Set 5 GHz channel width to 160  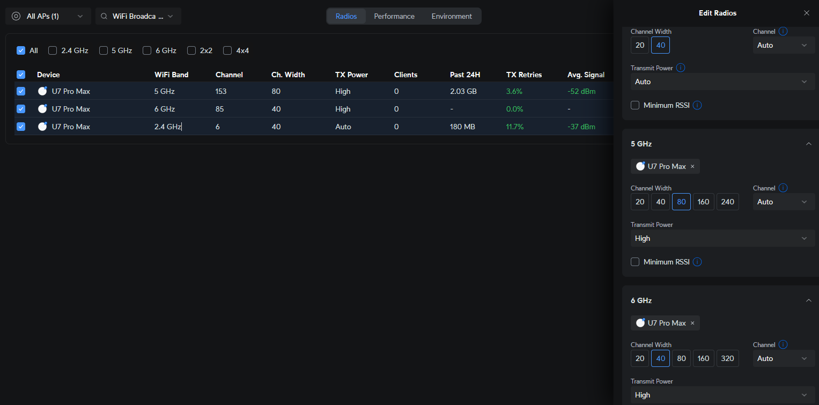click(704, 202)
